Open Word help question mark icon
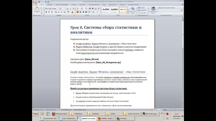Screen dimensions: 216x121 [x=183, y=4]
